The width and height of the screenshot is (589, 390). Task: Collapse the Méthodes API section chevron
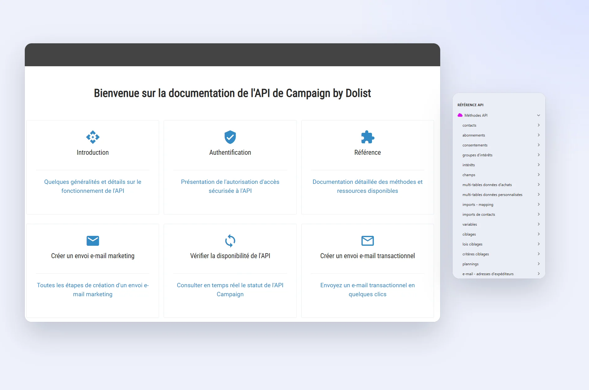pyautogui.click(x=538, y=115)
